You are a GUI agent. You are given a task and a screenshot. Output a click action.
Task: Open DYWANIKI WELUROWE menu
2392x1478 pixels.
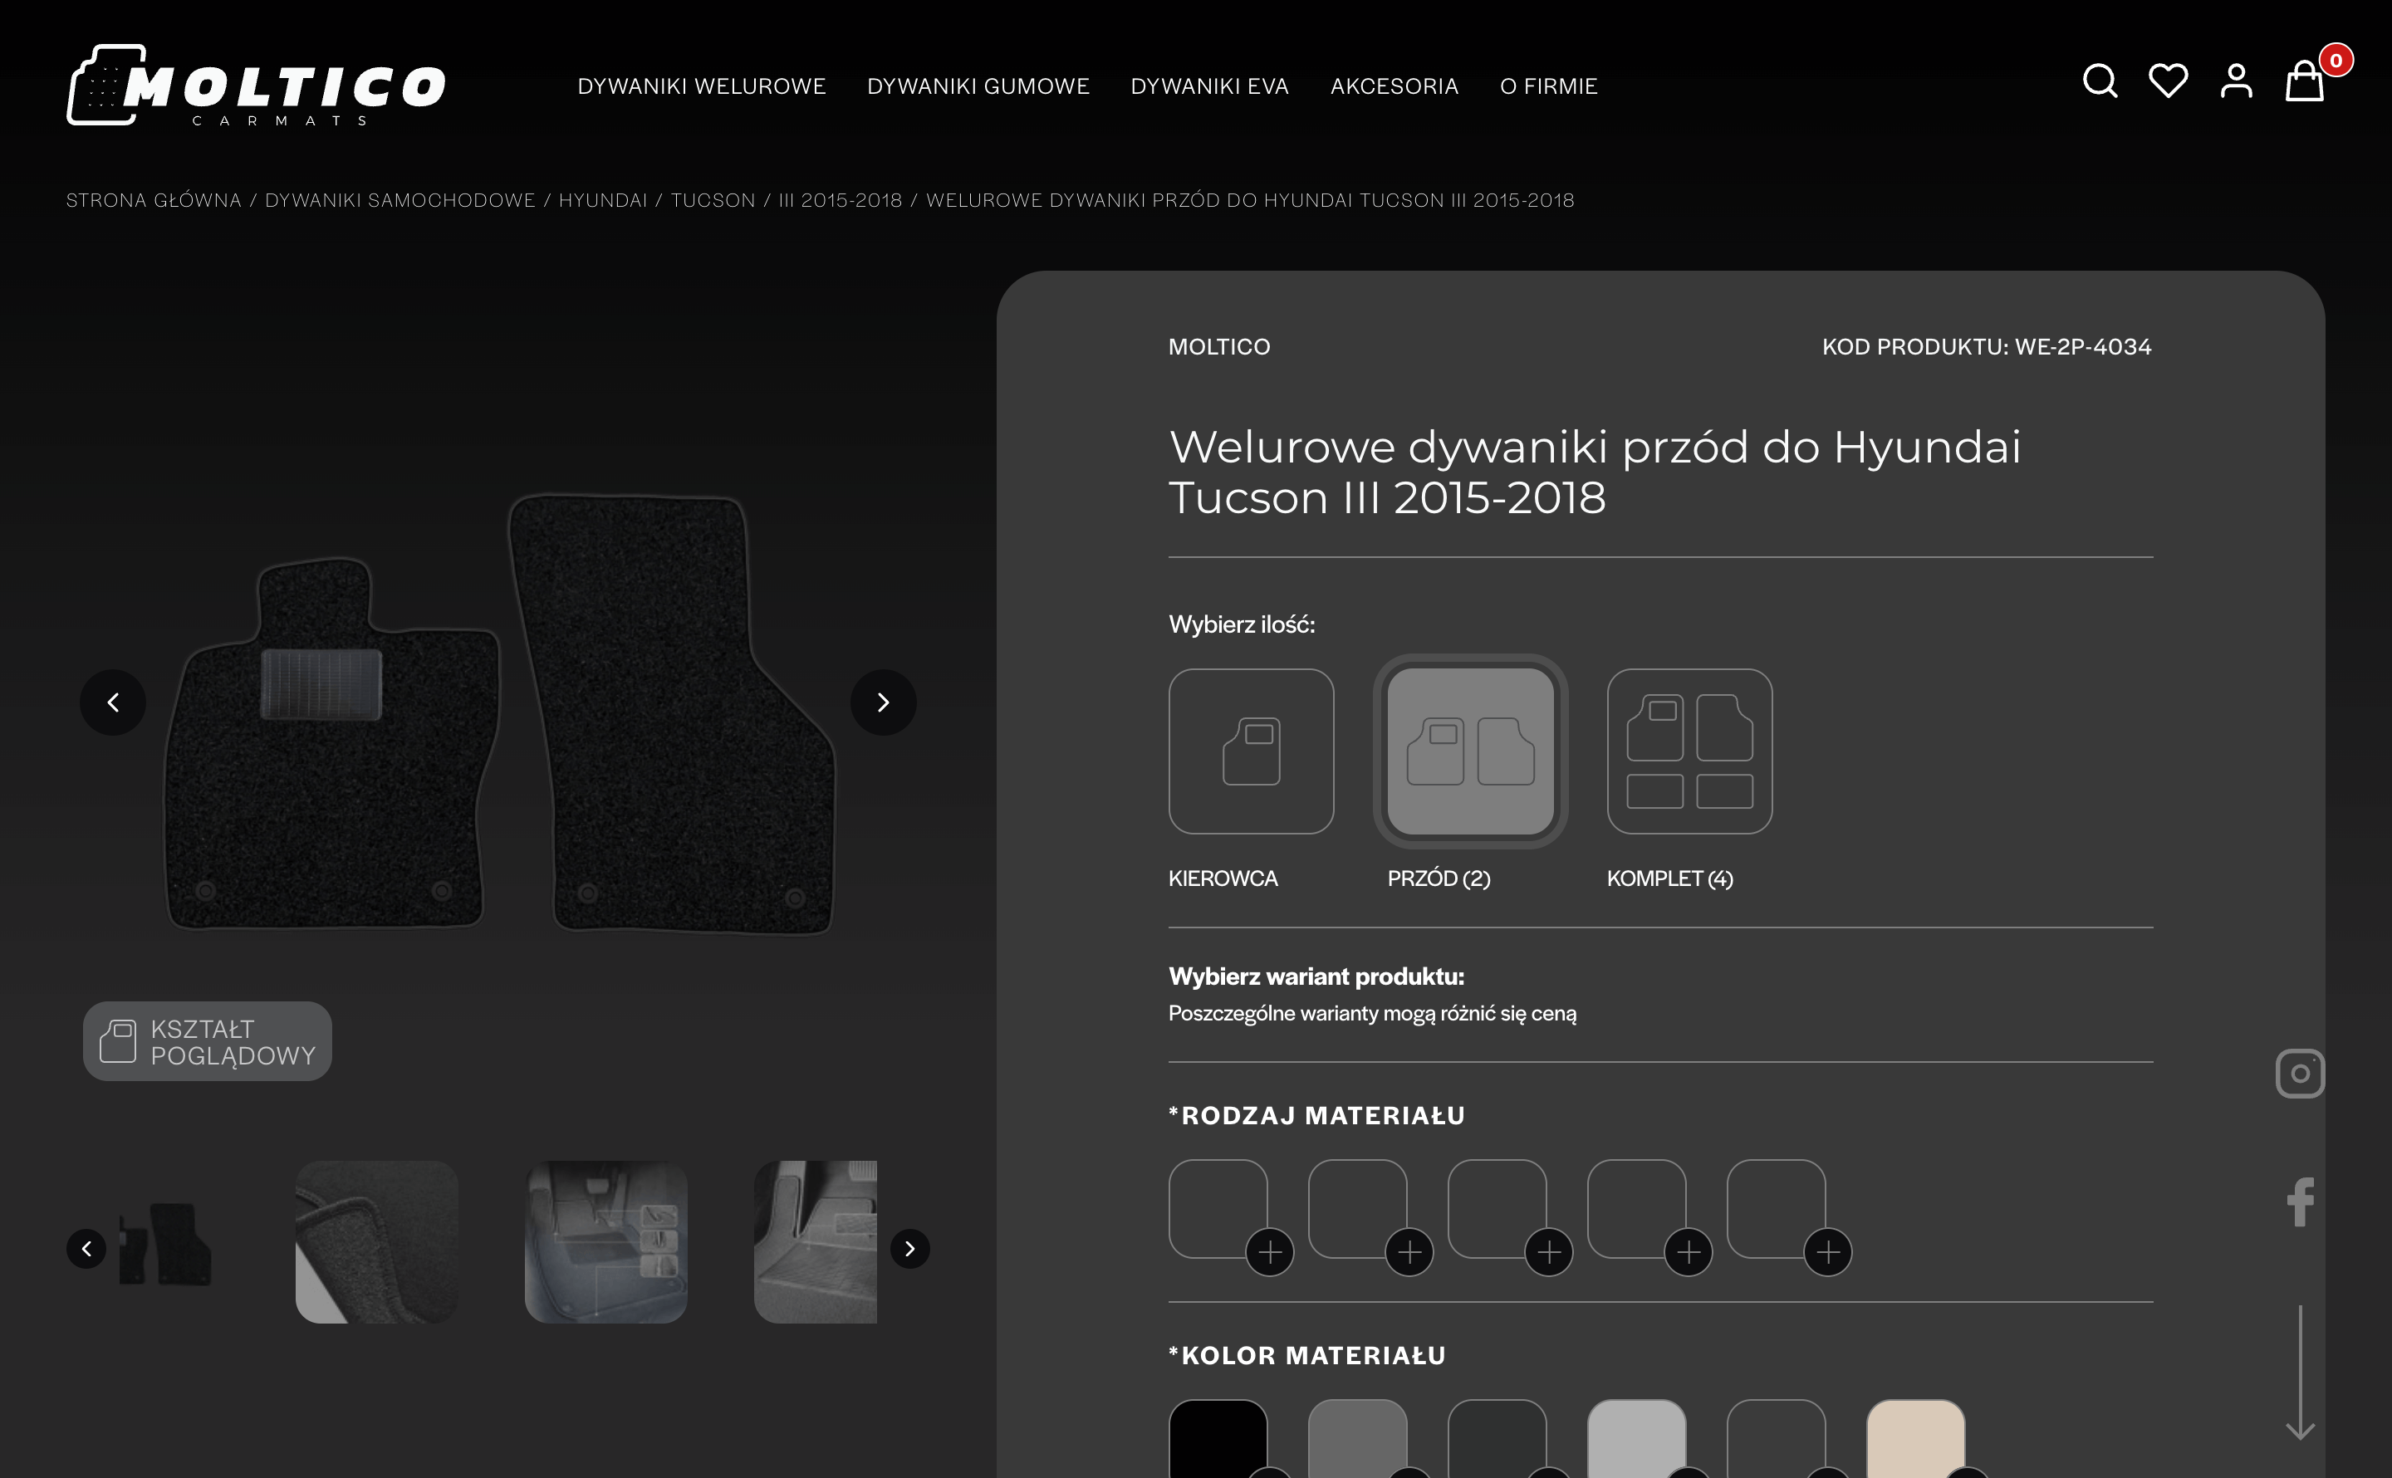pyautogui.click(x=702, y=86)
